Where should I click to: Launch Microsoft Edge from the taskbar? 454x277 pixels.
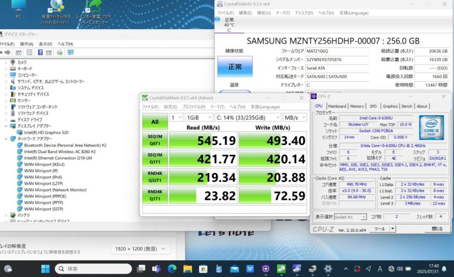click(172, 269)
